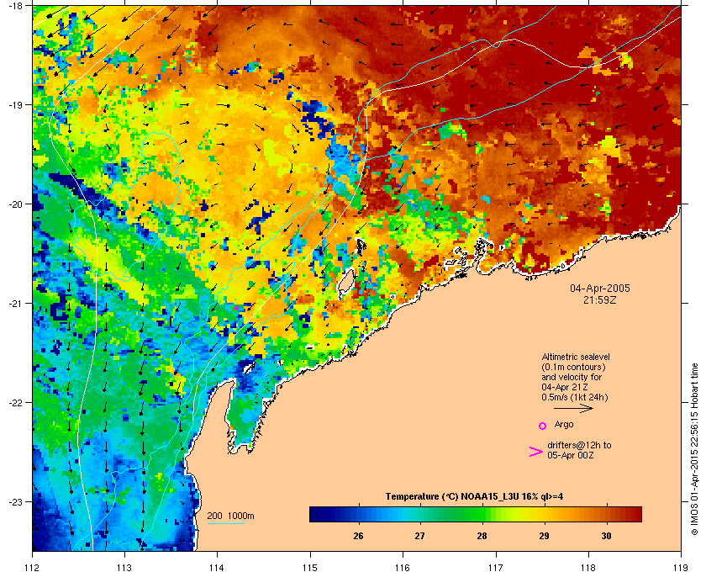The width and height of the screenshot is (706, 572).
Task: Click the latitude label -20
Action: 15,204
